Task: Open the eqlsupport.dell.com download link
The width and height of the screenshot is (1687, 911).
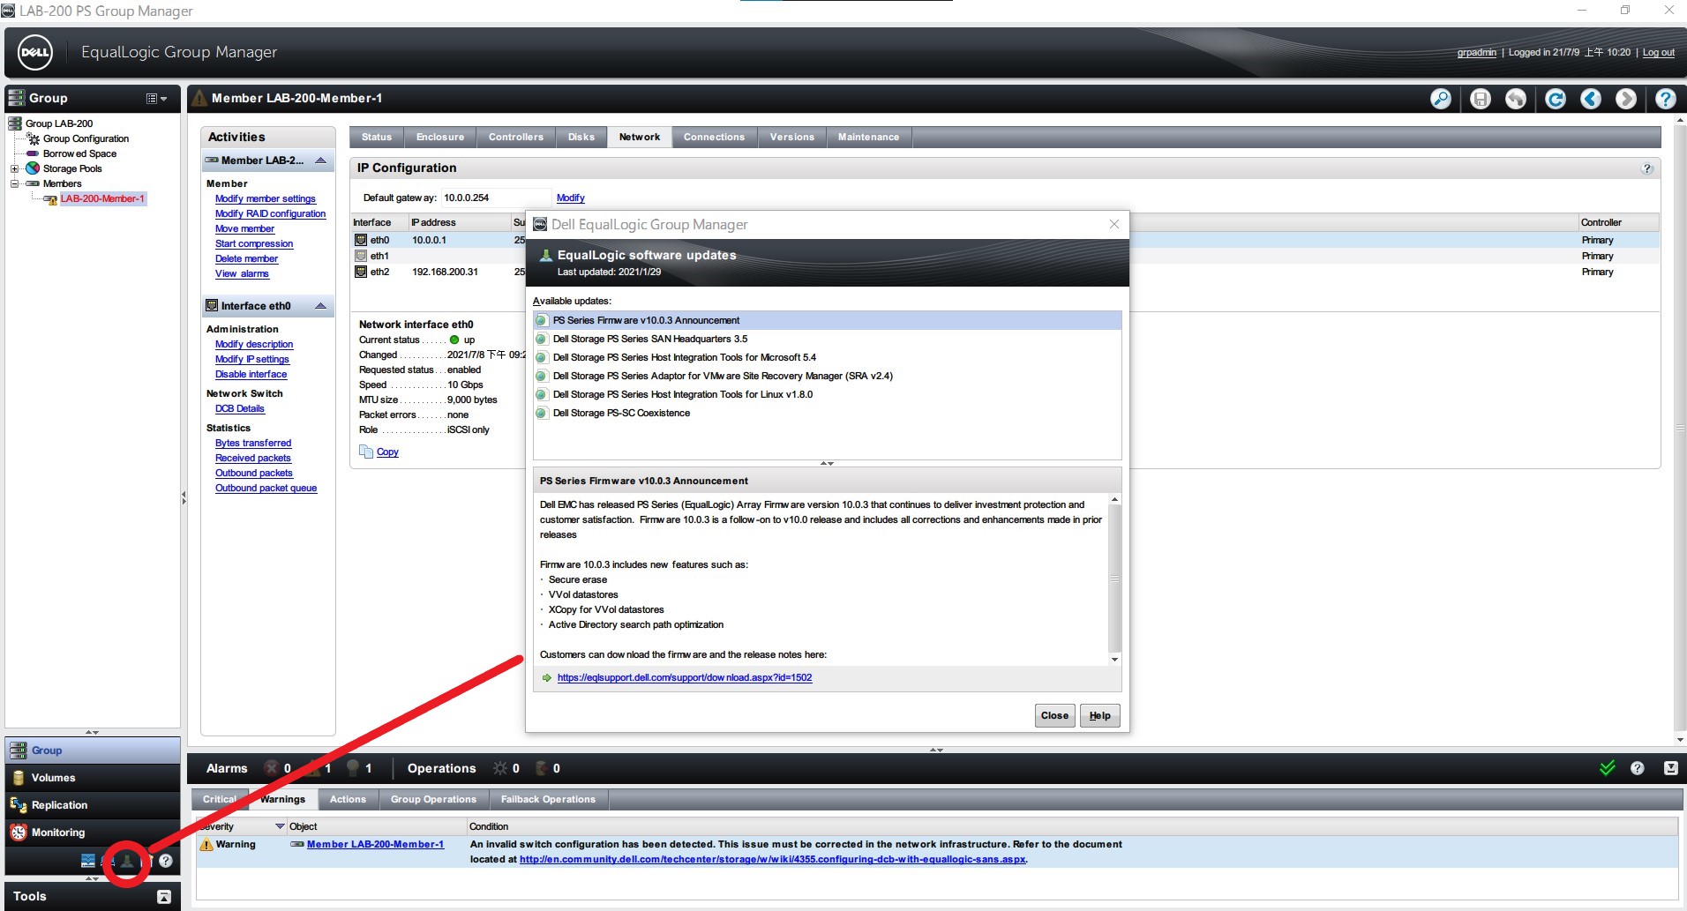Action: pyautogui.click(x=685, y=678)
